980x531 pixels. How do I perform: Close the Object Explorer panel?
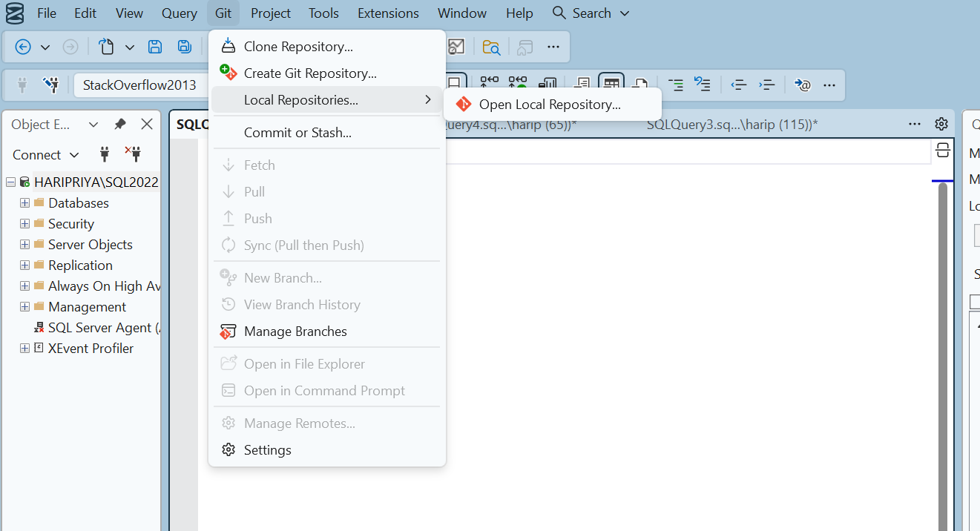(x=147, y=124)
